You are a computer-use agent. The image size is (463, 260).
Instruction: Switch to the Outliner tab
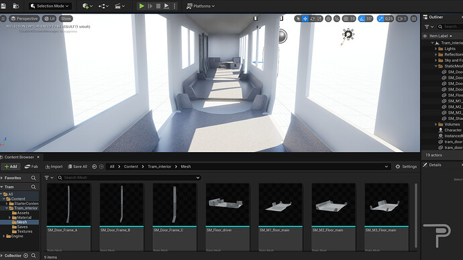[435, 17]
